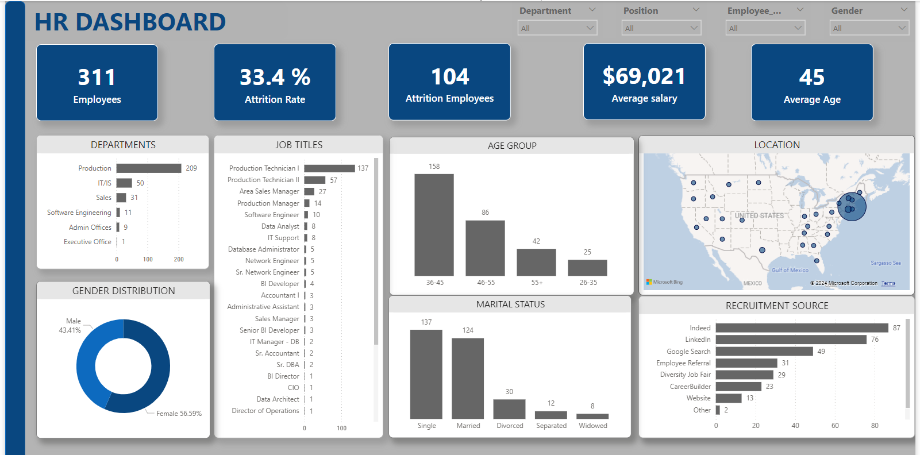This screenshot has height=455, width=920.
Task: Select the 311 Employees card
Action: pyautogui.click(x=97, y=83)
